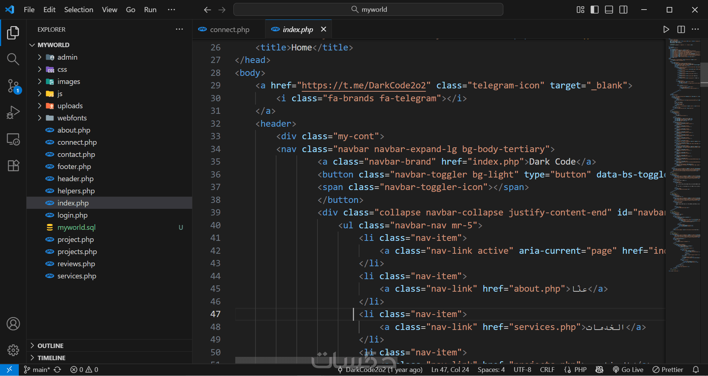Go forward with the navigation arrow
Screen dimensions: 708x376
coord(222,10)
